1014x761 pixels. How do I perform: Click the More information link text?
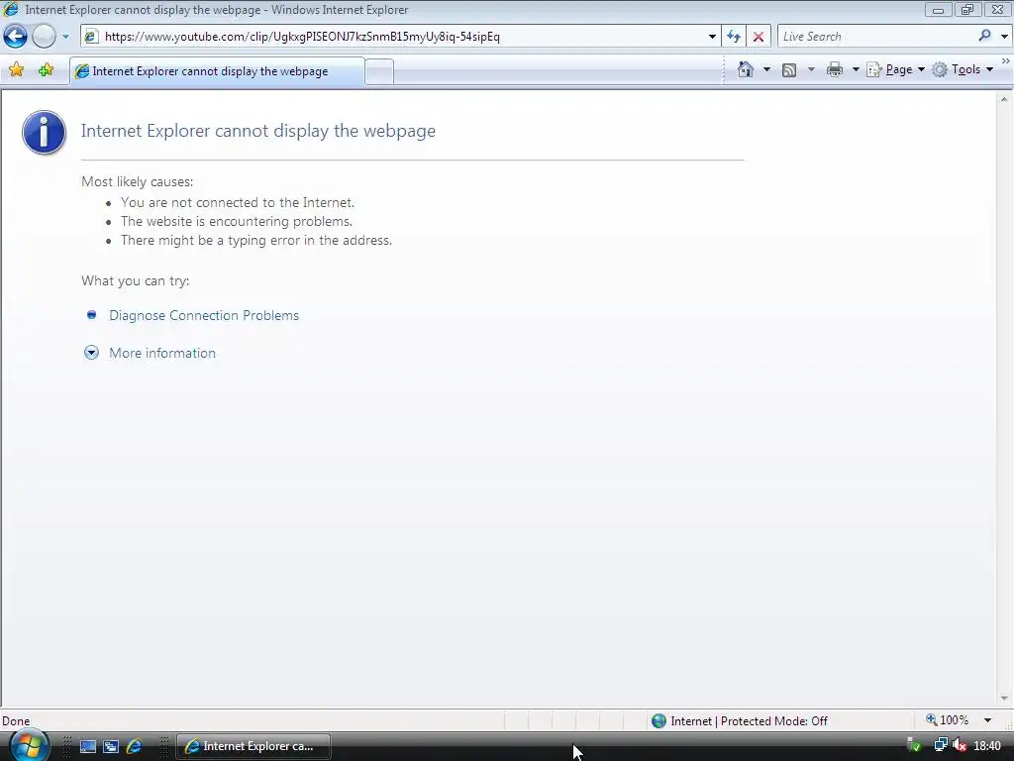(x=162, y=353)
